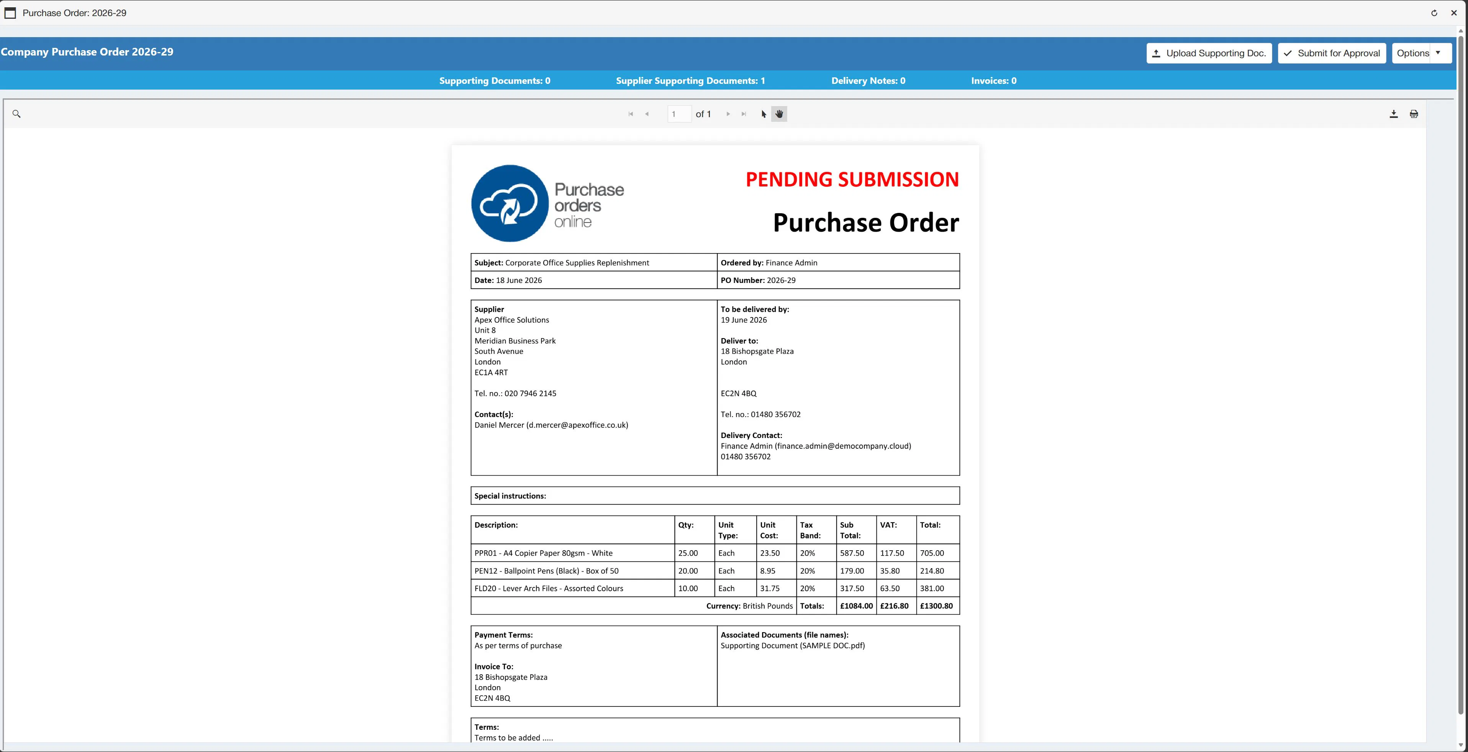Click Submit for Approval button

coord(1332,53)
